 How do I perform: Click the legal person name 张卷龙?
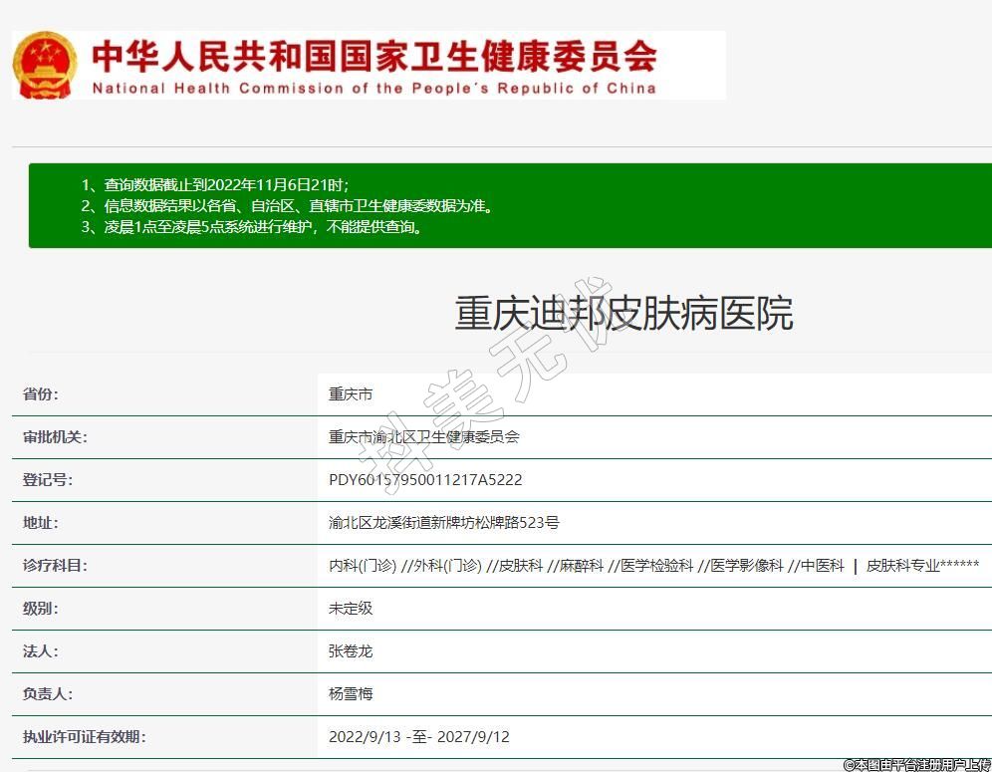click(351, 651)
